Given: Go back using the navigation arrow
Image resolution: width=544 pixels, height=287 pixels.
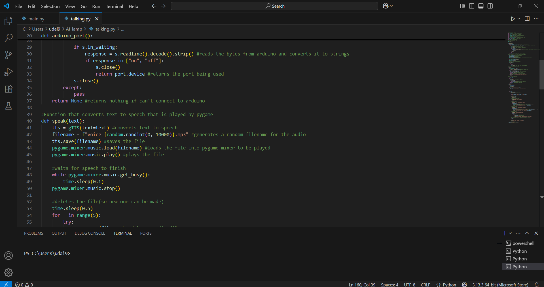Looking at the screenshot, I should [x=154, y=6].
